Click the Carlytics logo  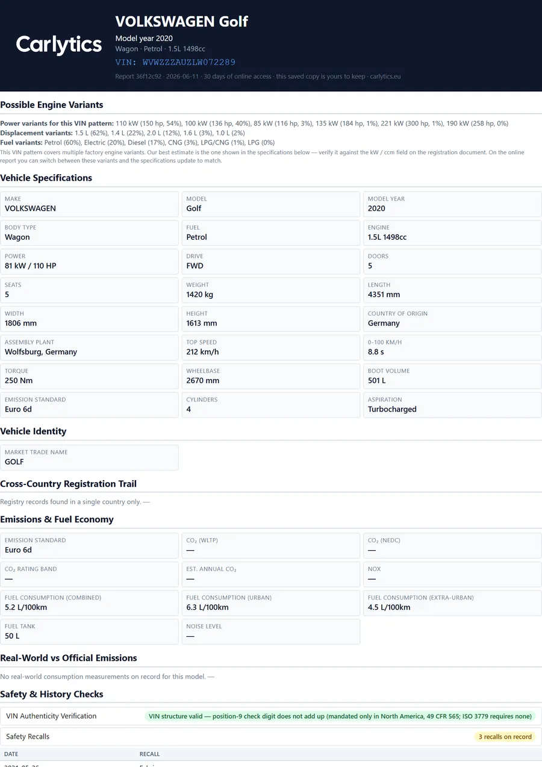point(59,45)
